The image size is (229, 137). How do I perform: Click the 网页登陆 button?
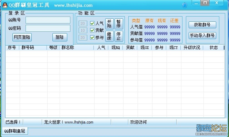tap(22, 37)
